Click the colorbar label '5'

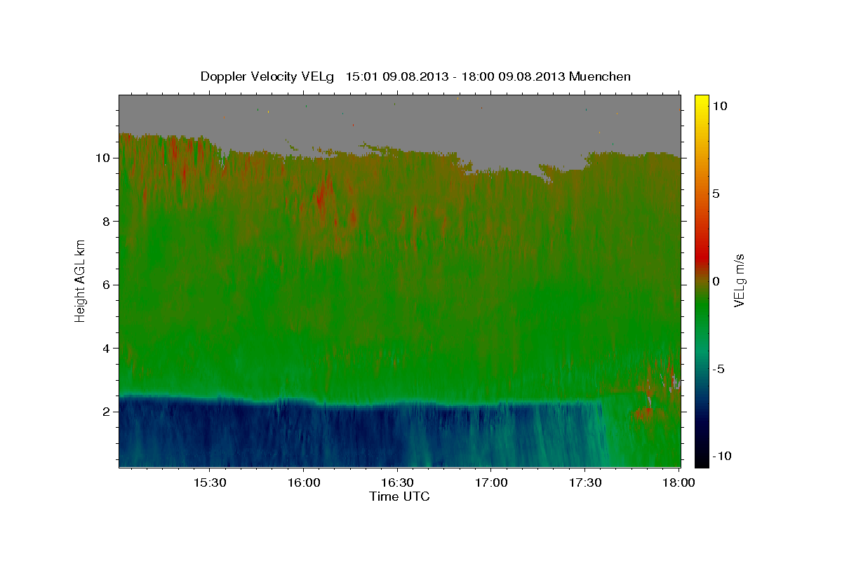point(716,194)
